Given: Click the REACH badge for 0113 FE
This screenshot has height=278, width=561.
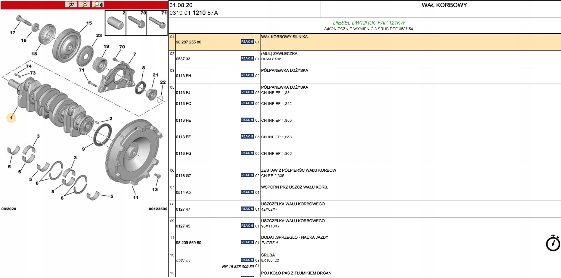Looking at the screenshot, I should 247,120.
